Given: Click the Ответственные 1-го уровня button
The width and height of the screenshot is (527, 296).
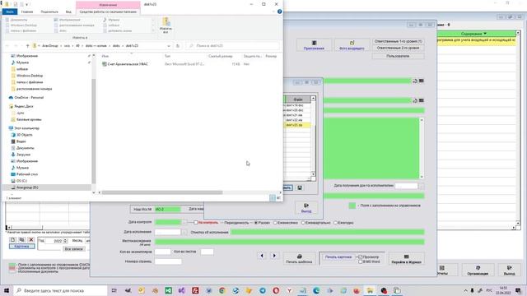Looking at the screenshot, I should tap(399, 41).
